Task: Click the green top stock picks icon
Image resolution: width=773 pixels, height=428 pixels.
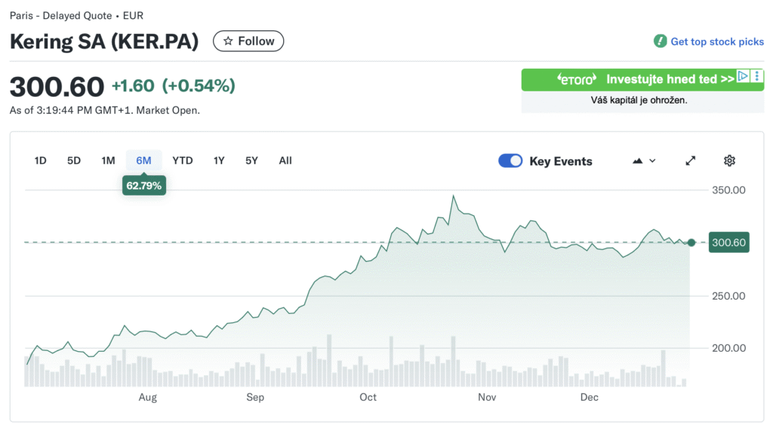Action: point(661,42)
